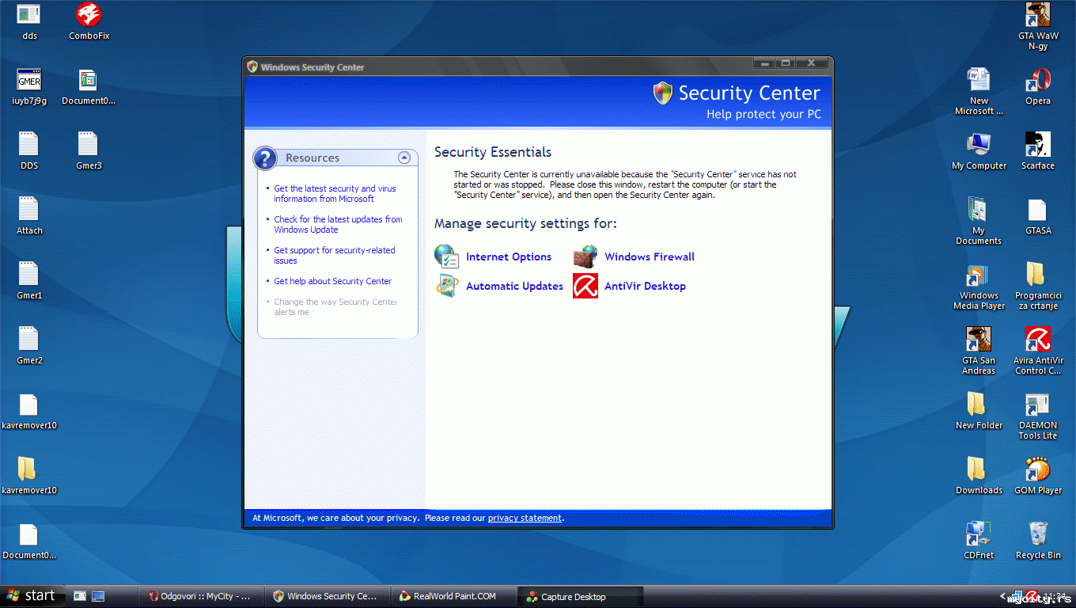This screenshot has width=1076, height=608.
Task: Open Internet Options security settings
Action: [509, 256]
